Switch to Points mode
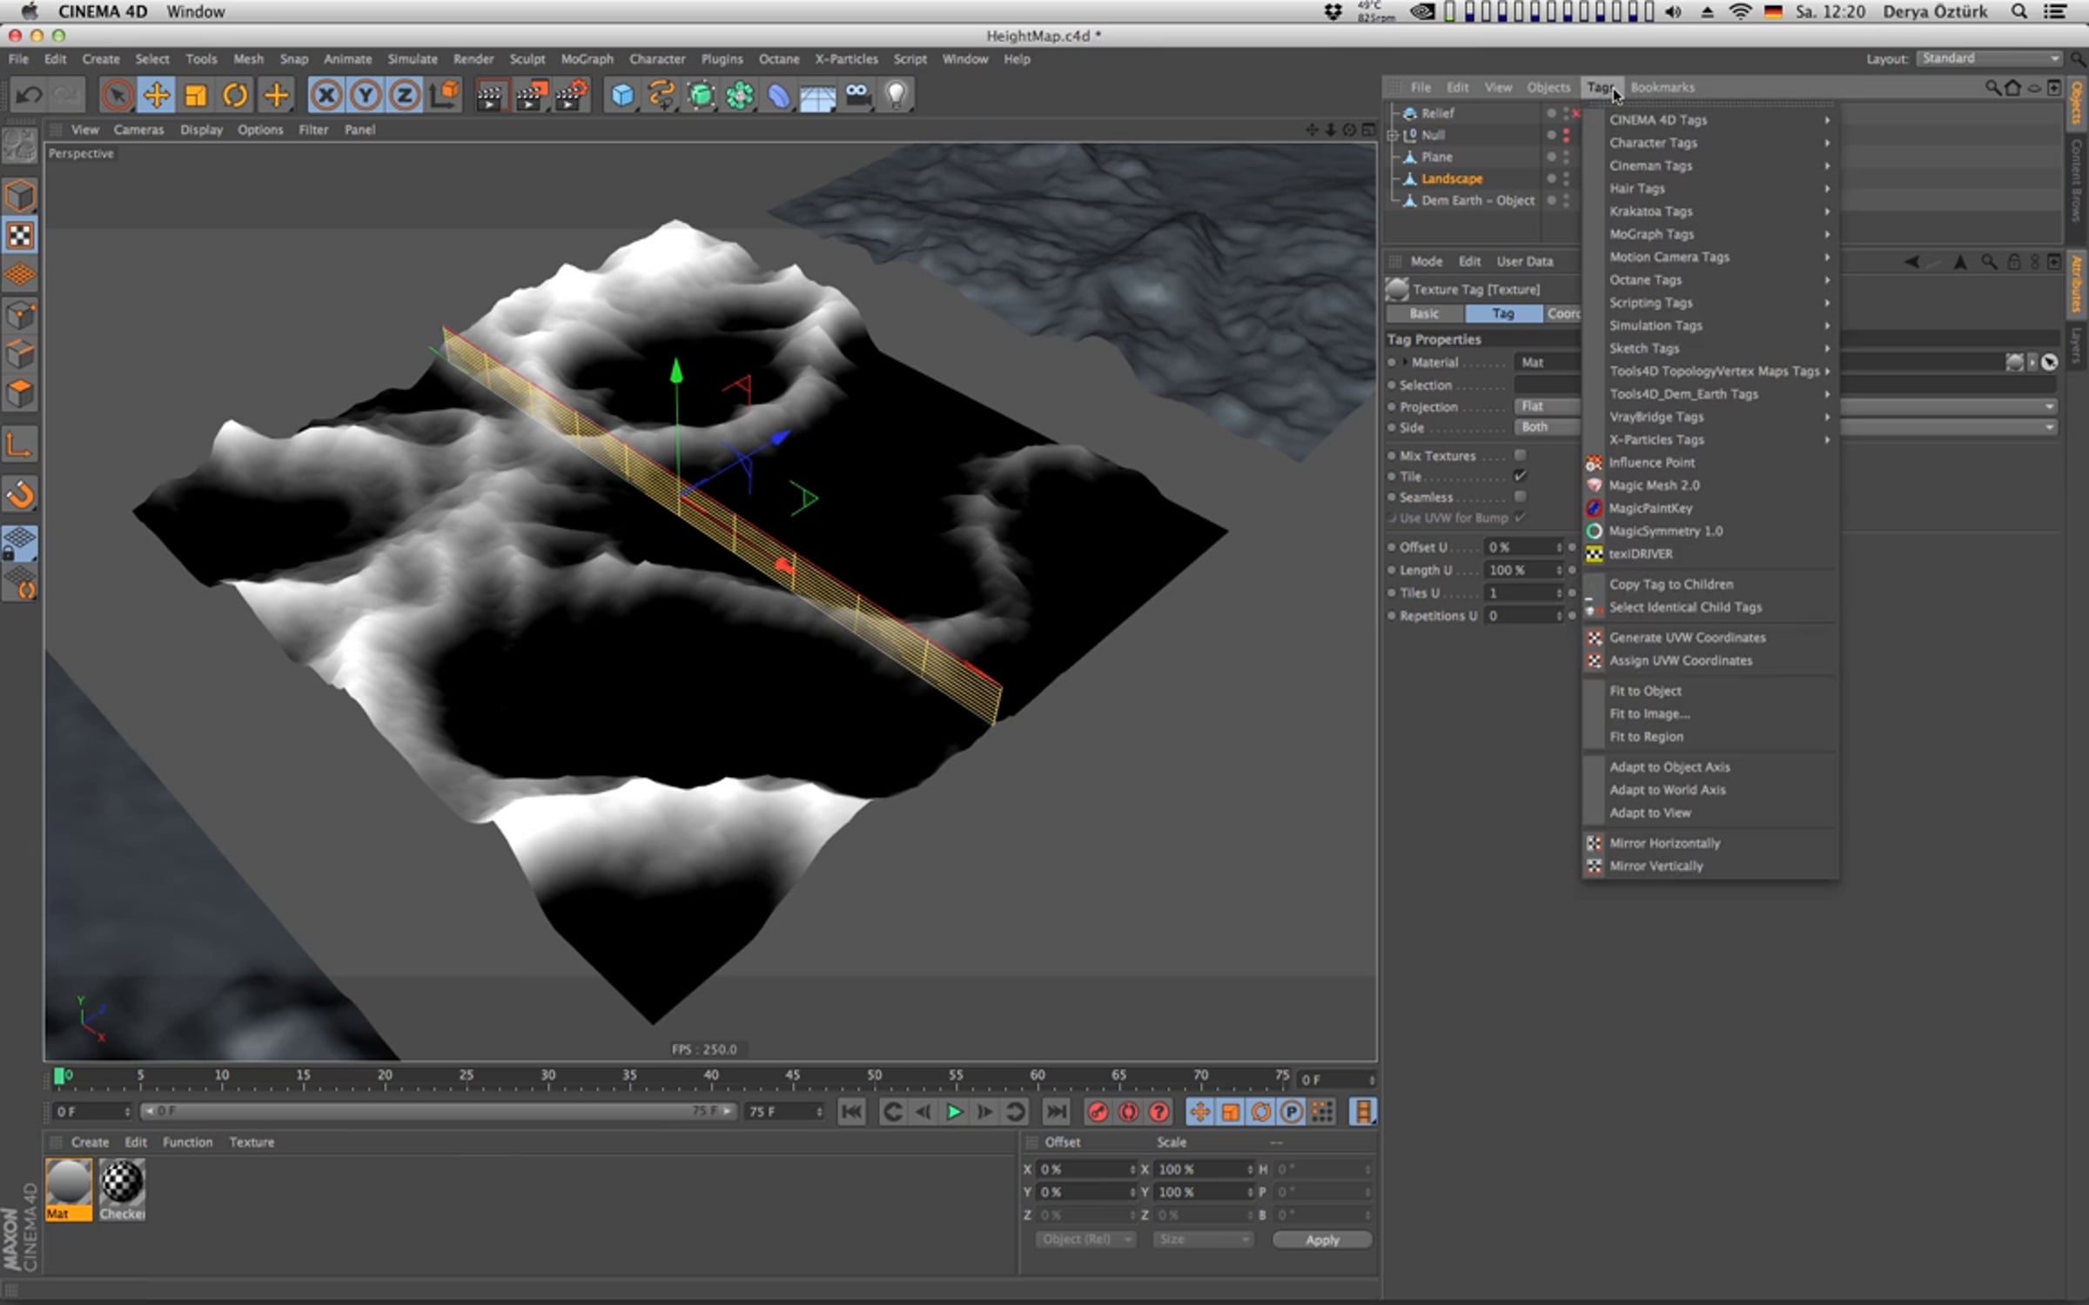Viewport: 2089px width, 1305px height. tap(20, 315)
